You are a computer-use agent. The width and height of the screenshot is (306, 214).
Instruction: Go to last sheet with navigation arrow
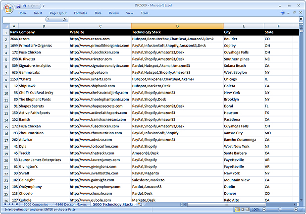(17, 205)
